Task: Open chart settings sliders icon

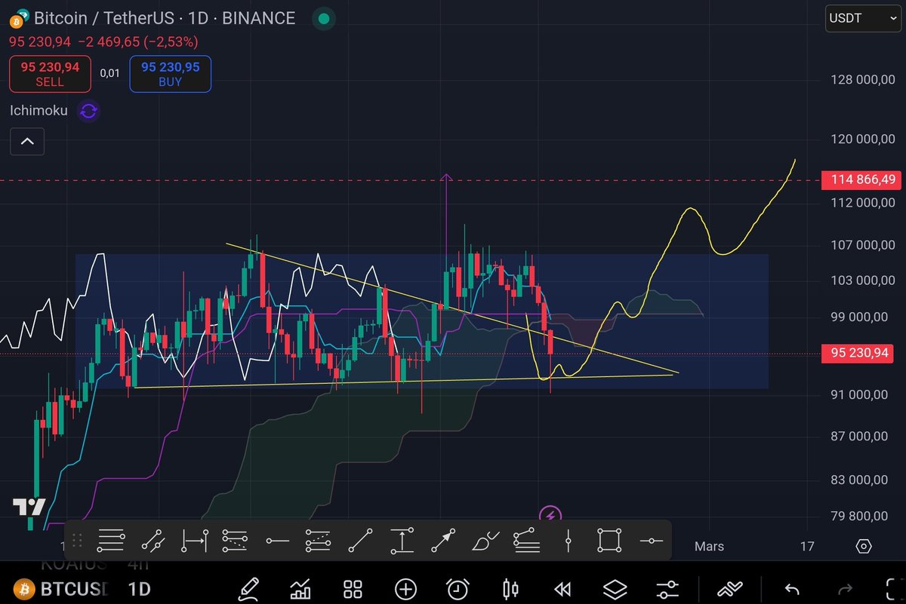Action: pyautogui.click(x=667, y=589)
